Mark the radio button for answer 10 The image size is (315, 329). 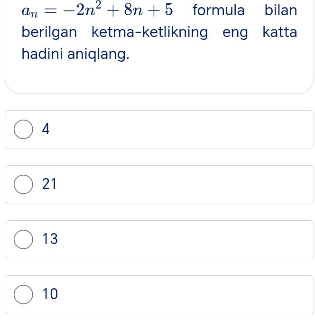[24, 295]
